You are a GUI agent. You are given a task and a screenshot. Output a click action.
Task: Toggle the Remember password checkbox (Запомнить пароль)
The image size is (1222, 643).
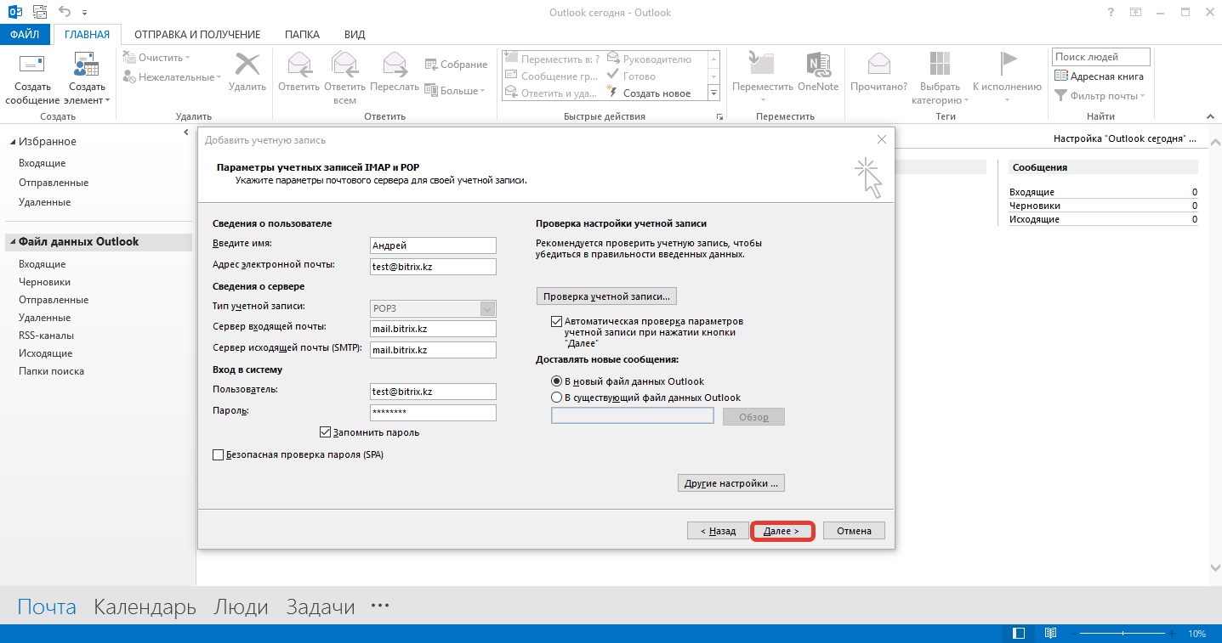point(325,432)
